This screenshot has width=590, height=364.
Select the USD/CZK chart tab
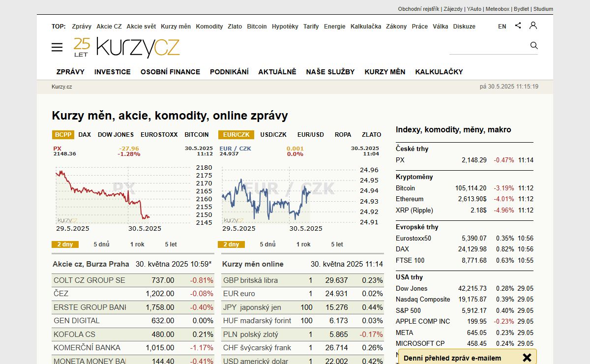click(x=273, y=134)
